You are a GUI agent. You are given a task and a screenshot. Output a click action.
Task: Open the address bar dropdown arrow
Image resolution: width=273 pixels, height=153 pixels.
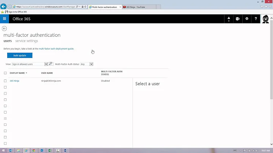pos(80,7)
